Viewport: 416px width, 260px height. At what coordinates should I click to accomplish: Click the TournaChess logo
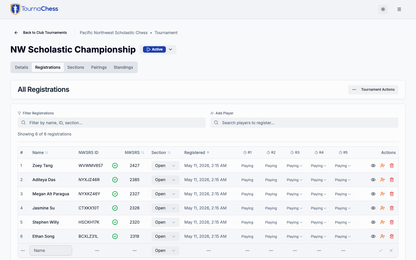[x=34, y=9]
